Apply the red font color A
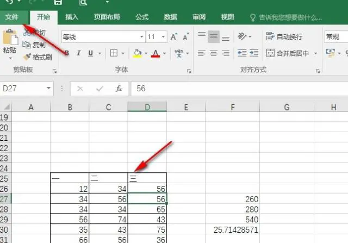The image size is (348, 243). (x=156, y=53)
